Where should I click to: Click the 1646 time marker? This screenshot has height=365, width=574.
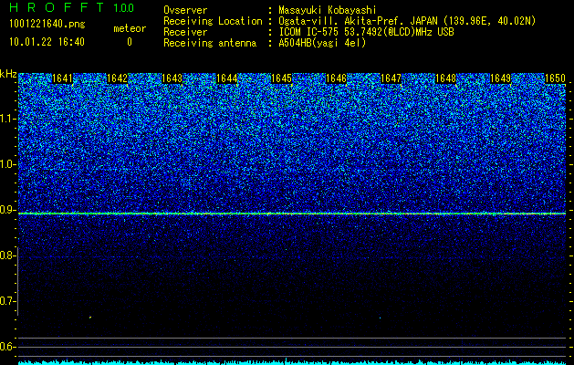[337, 78]
